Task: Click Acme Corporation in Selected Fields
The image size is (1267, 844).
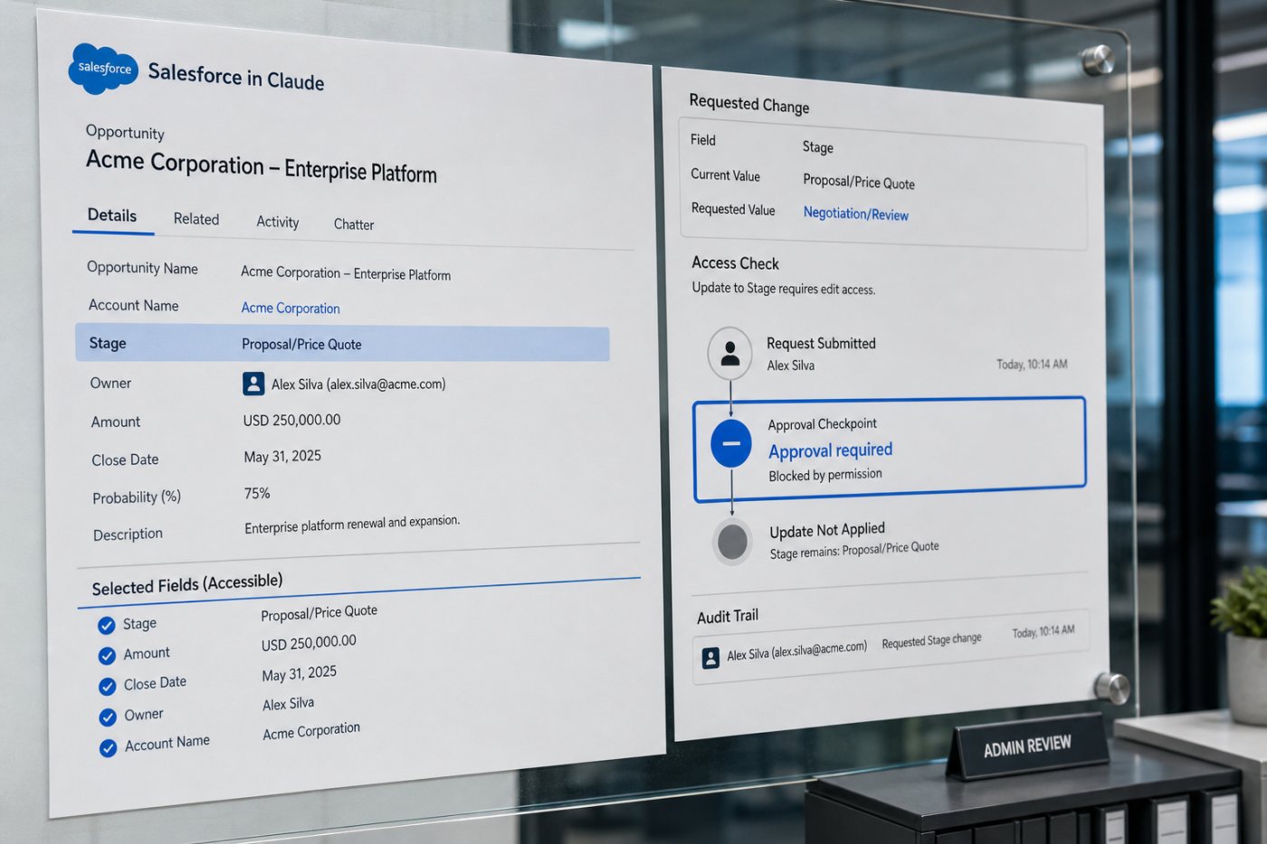Action: (311, 731)
